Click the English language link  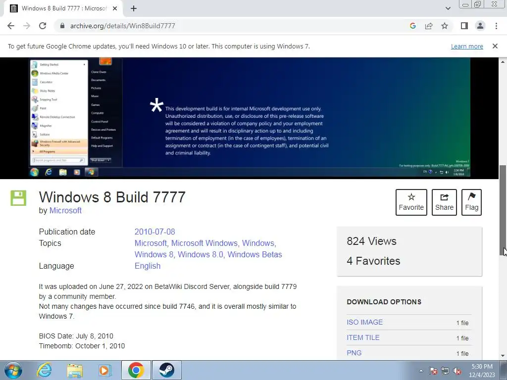[x=148, y=266]
